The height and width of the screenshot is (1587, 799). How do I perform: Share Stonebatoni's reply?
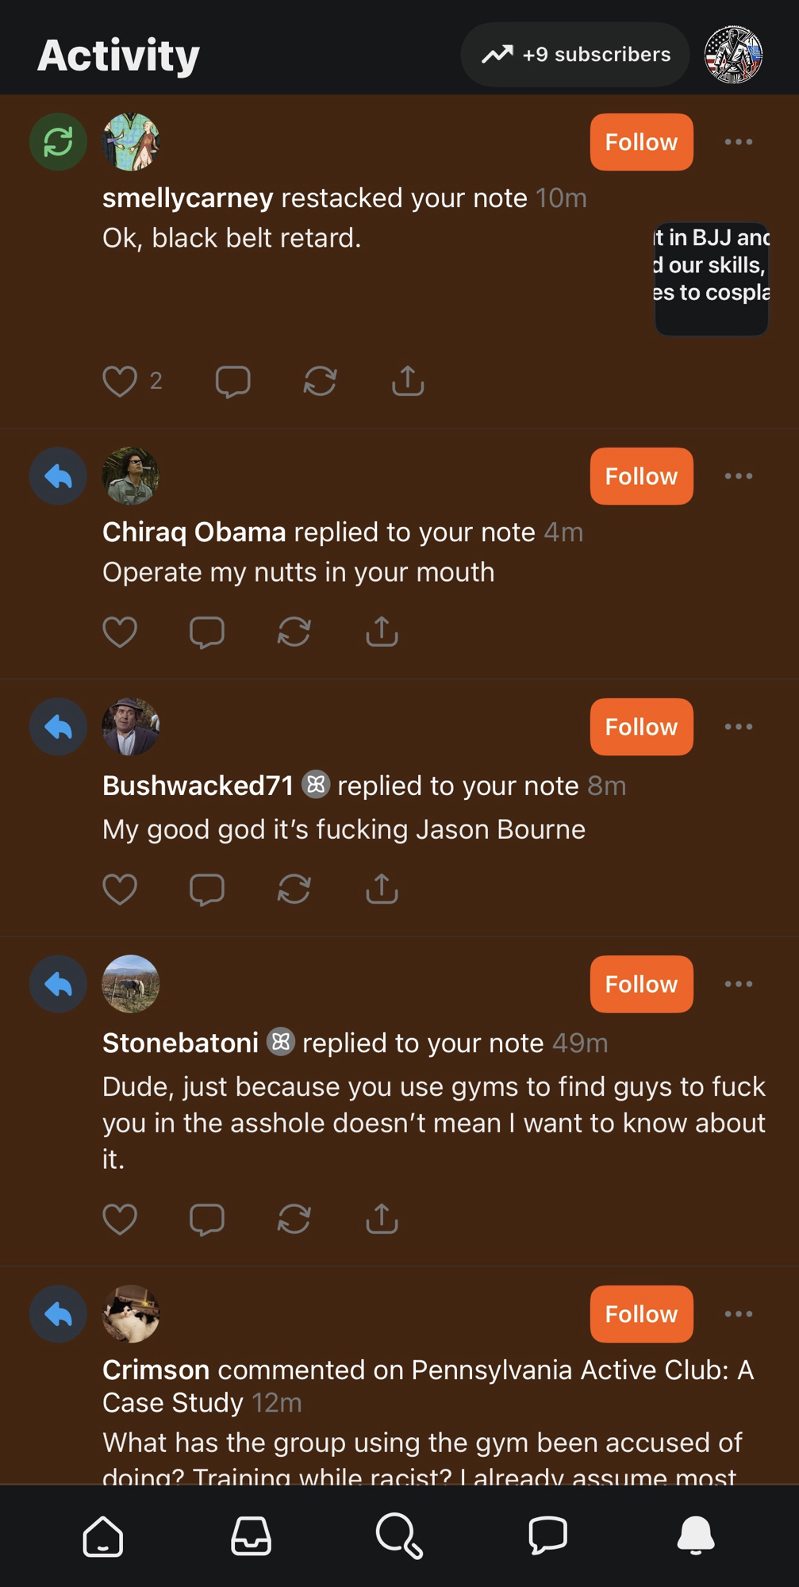382,1220
